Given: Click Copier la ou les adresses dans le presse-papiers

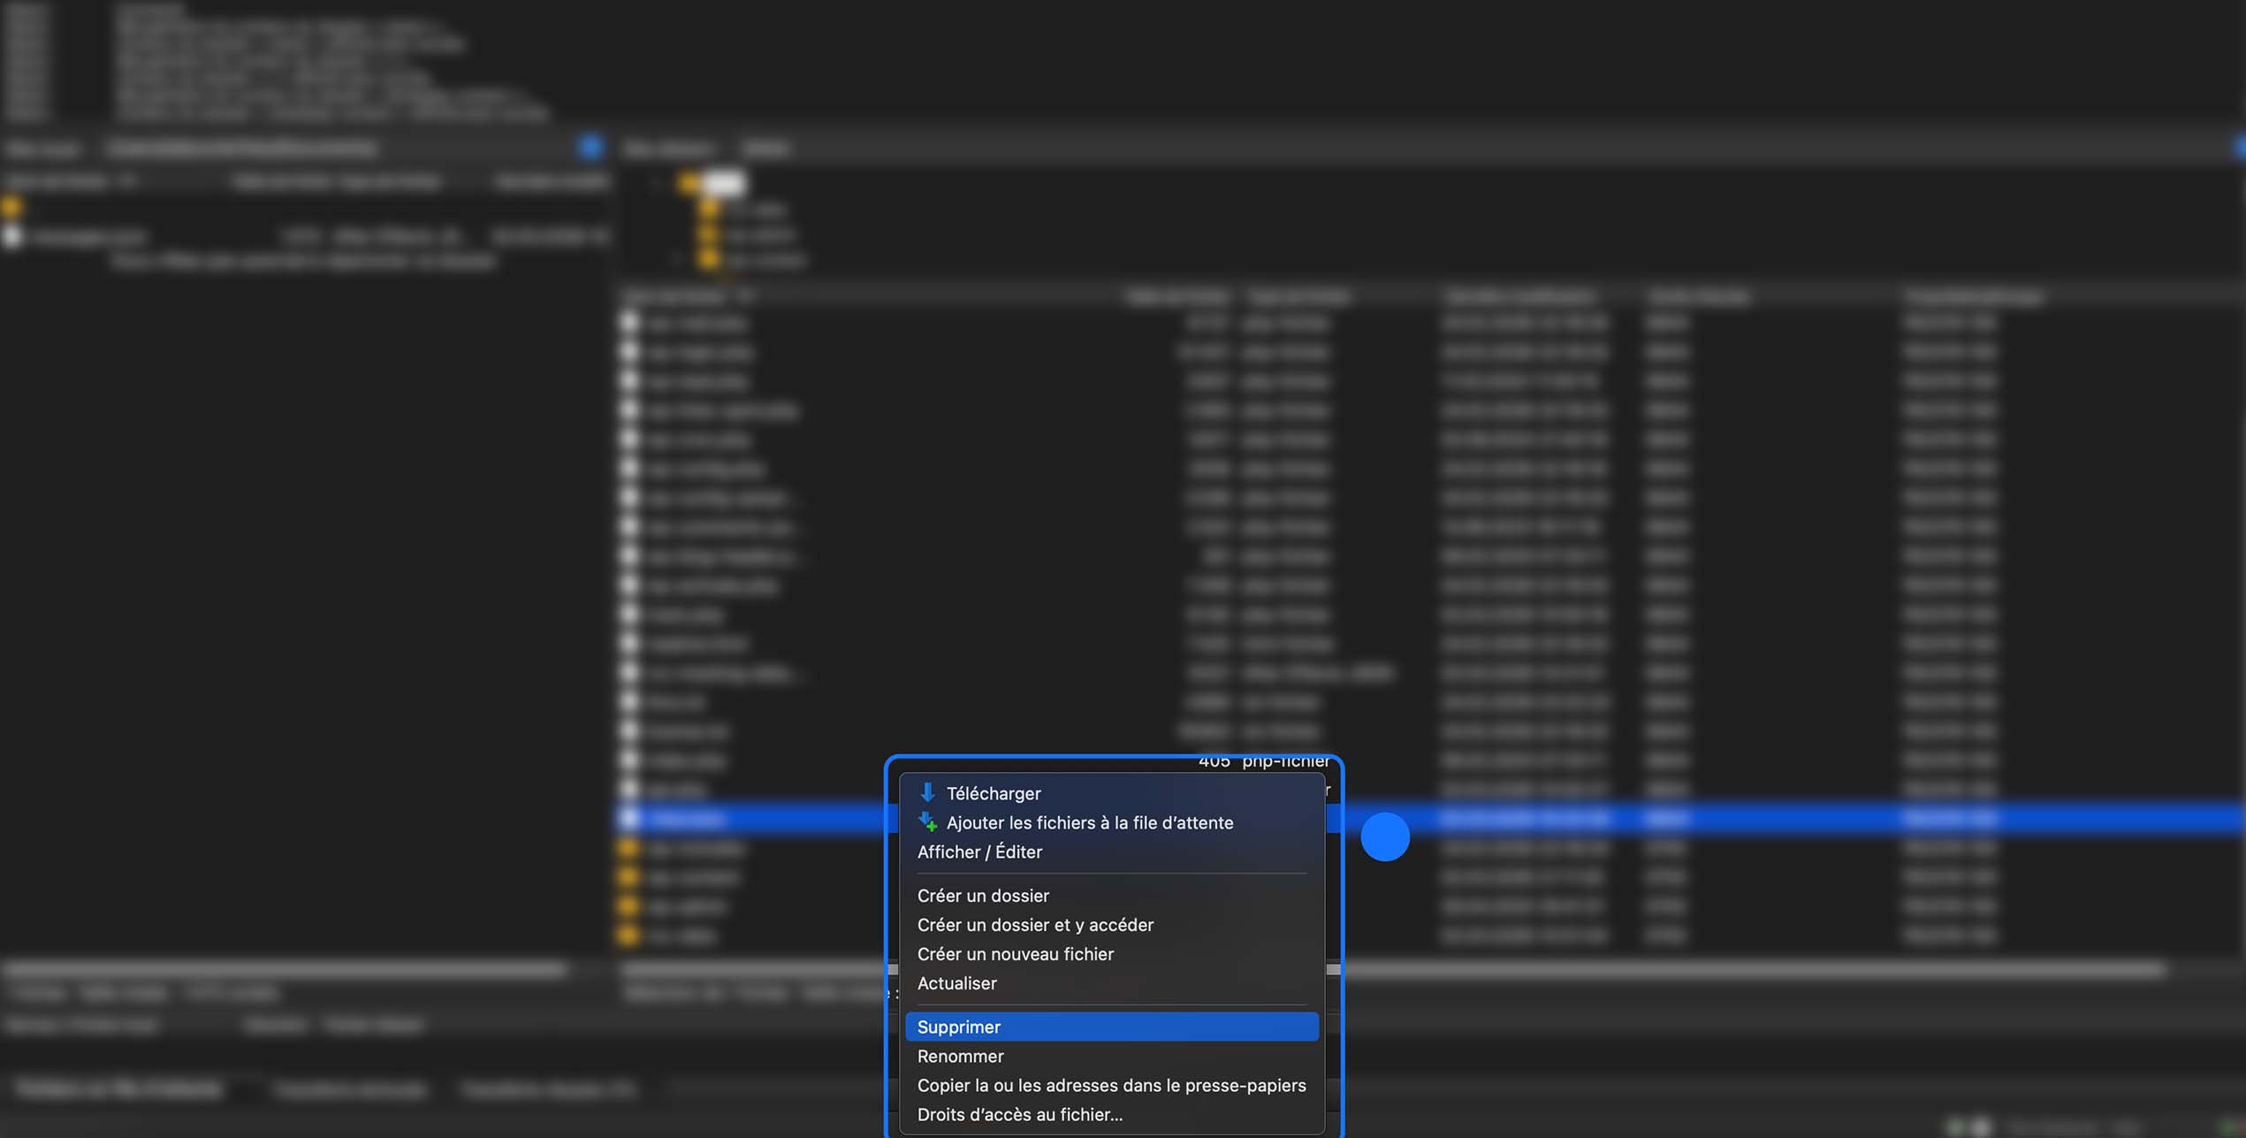Looking at the screenshot, I should click(x=1111, y=1085).
